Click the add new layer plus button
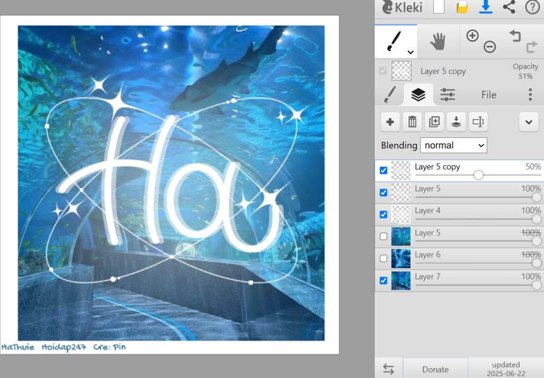This screenshot has height=378, width=544. point(390,122)
